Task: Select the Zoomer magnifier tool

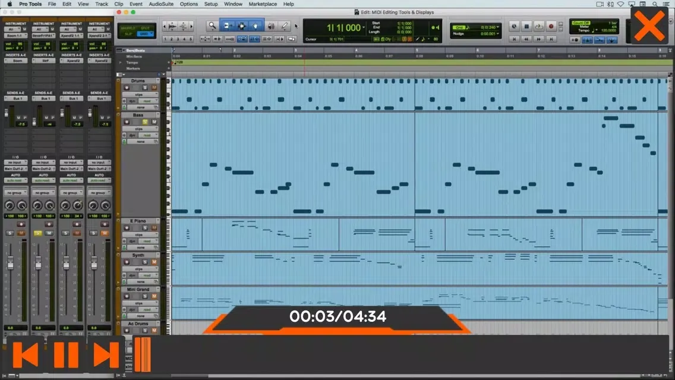Action: coord(212,26)
